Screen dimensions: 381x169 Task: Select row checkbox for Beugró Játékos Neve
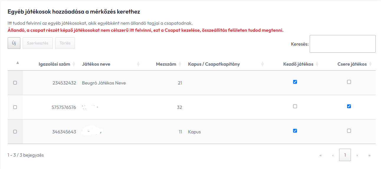coord(15,83)
